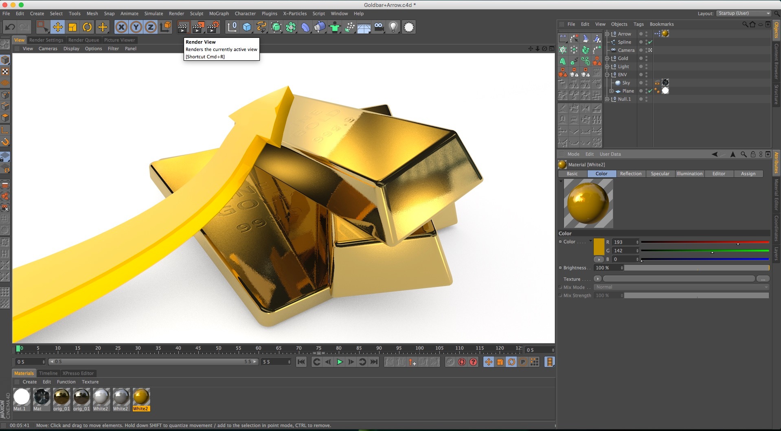Click the Undo arrow icon
781x431 pixels.
10,27
